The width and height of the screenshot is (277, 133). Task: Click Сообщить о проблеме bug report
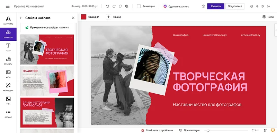pyautogui.click(x=157, y=130)
